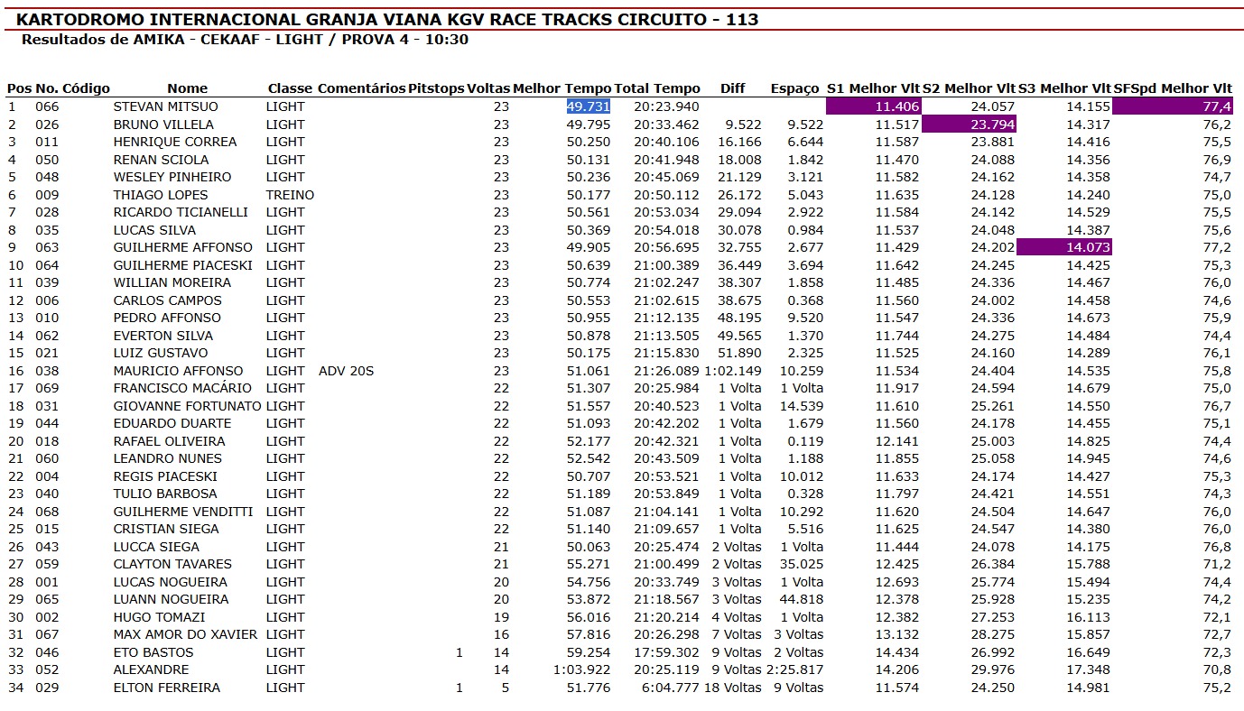Image resolution: width=1244 pixels, height=711 pixels.
Task: Select driver name ELTON FERREIRA
Action: coord(166,688)
